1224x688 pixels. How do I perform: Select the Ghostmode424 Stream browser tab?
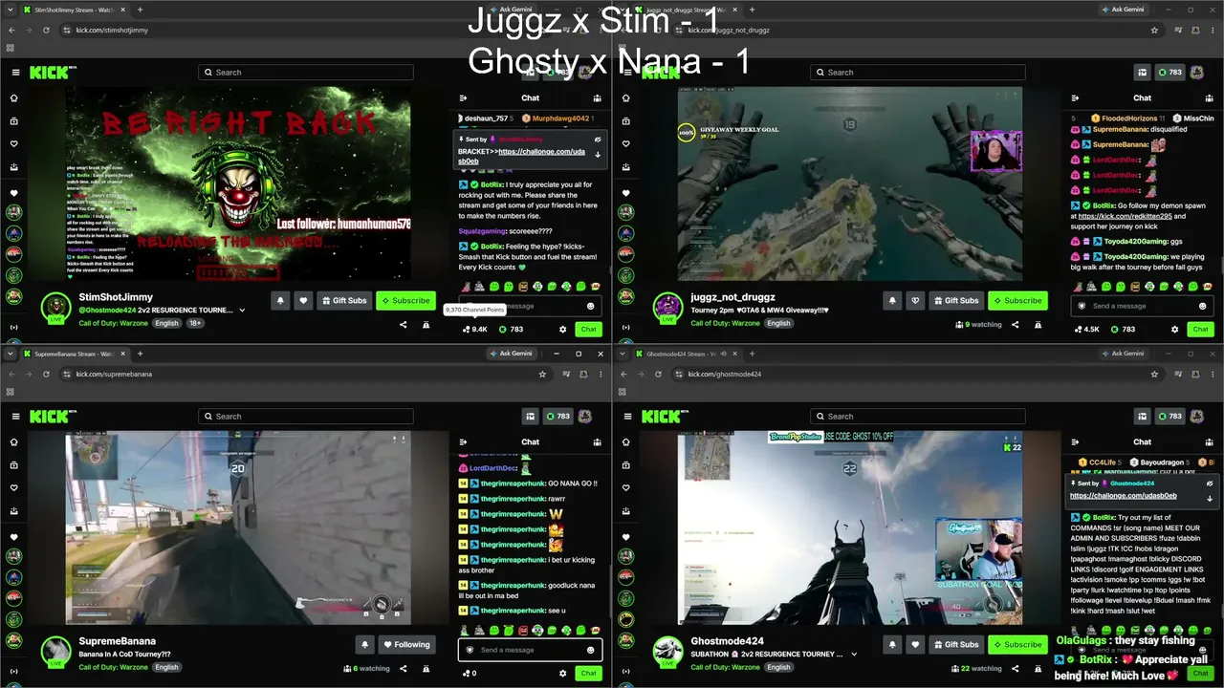[687, 354]
